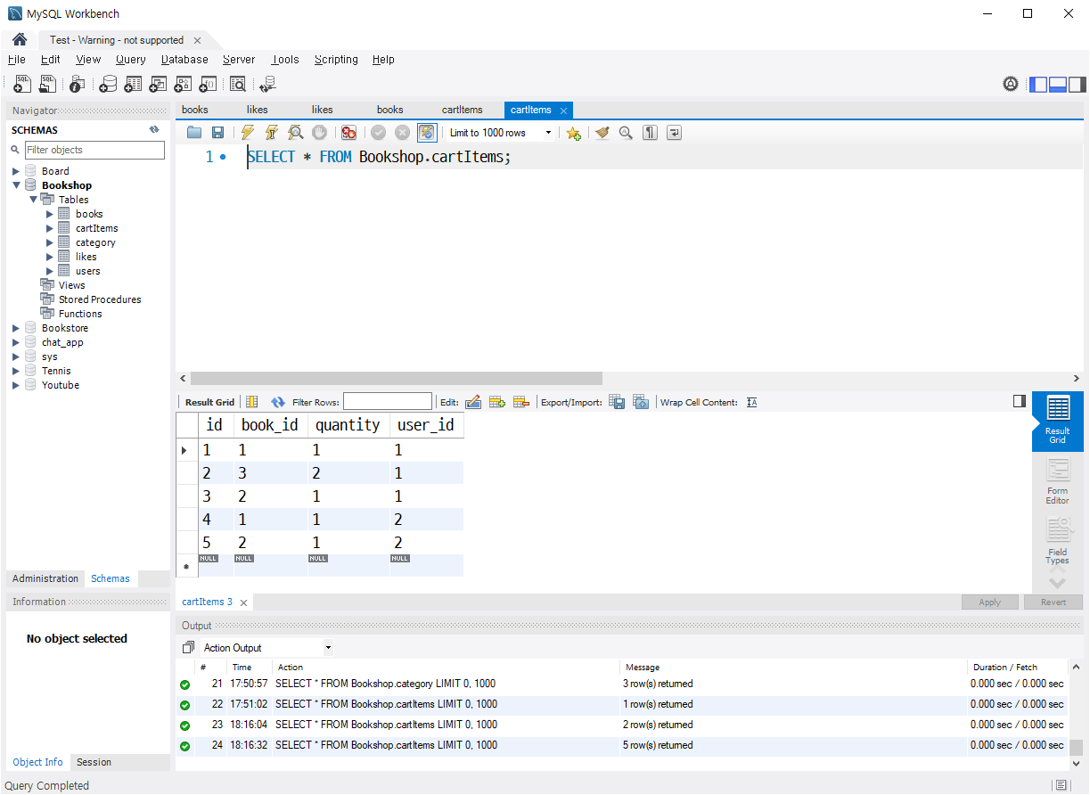Toggle wrap cell content

point(752,402)
